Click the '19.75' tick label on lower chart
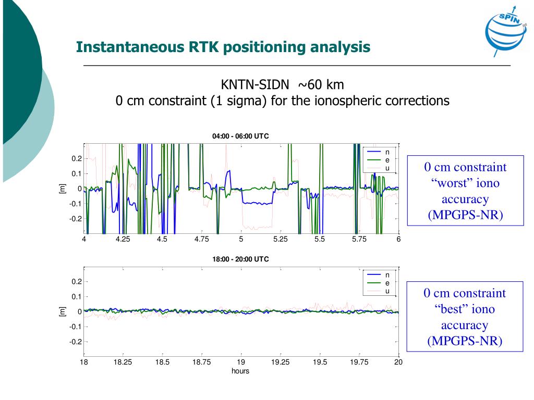Image resolution: width=534 pixels, height=400 pixels. click(359, 362)
